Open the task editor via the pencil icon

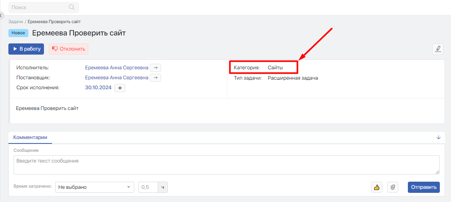[x=438, y=49]
